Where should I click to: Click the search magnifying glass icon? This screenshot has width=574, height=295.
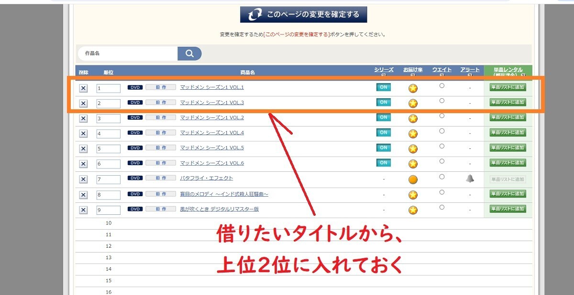point(189,53)
